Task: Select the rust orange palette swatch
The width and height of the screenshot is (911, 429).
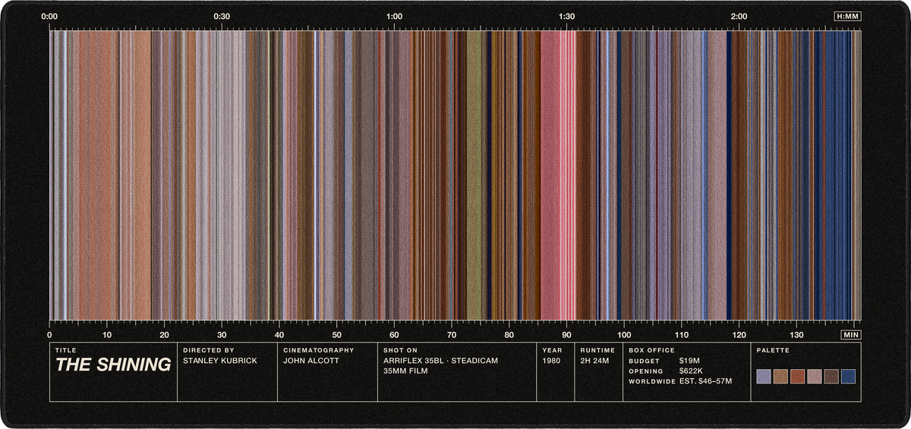Action: click(797, 377)
